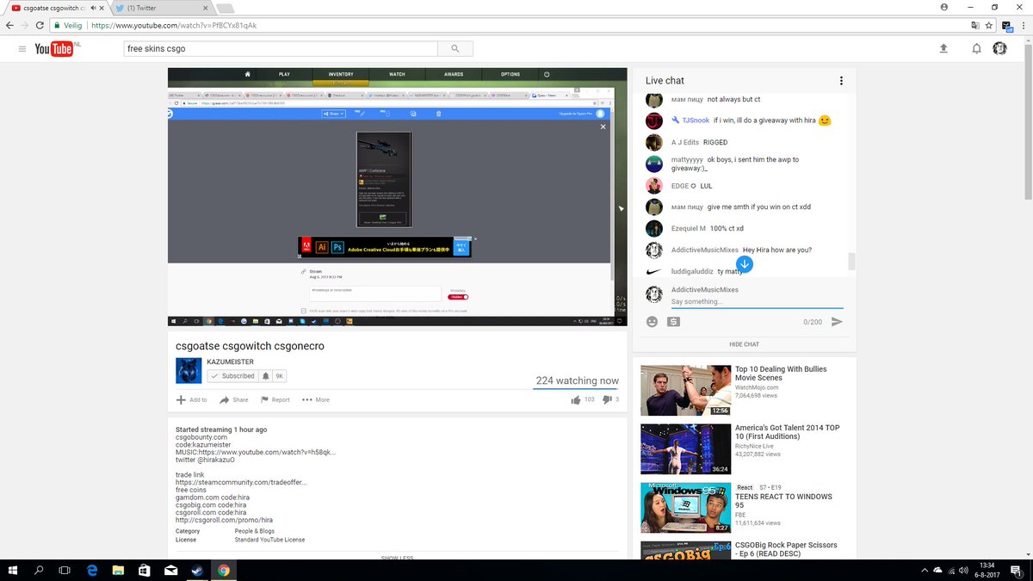The image size is (1033, 581).
Task: Go back in the browser
Action: (x=9, y=25)
